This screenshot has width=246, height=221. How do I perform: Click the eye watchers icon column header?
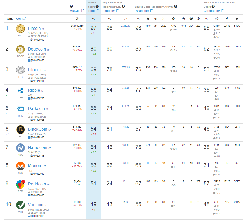pos(156,19)
